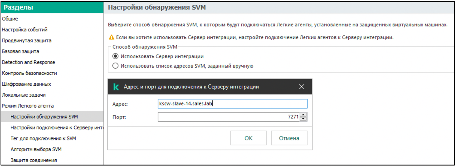Decrease port value with down arrow
Viewport: 456px width, 167px height.
(x=303, y=119)
